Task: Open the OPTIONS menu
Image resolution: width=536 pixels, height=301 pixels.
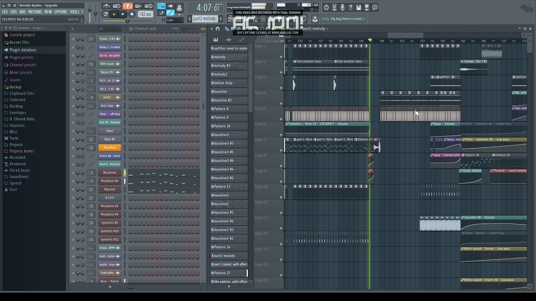Action: 61,12
